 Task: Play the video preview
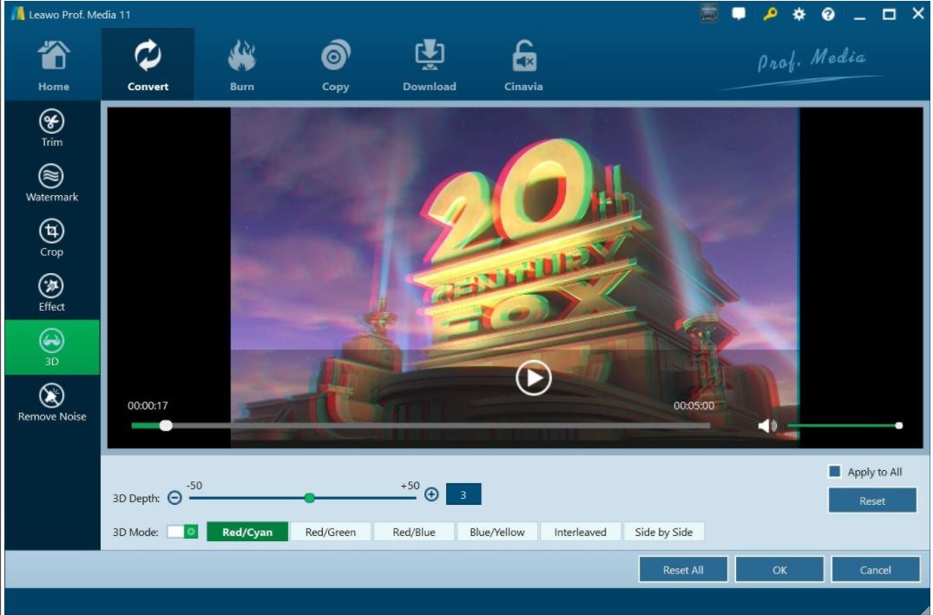pyautogui.click(x=535, y=376)
